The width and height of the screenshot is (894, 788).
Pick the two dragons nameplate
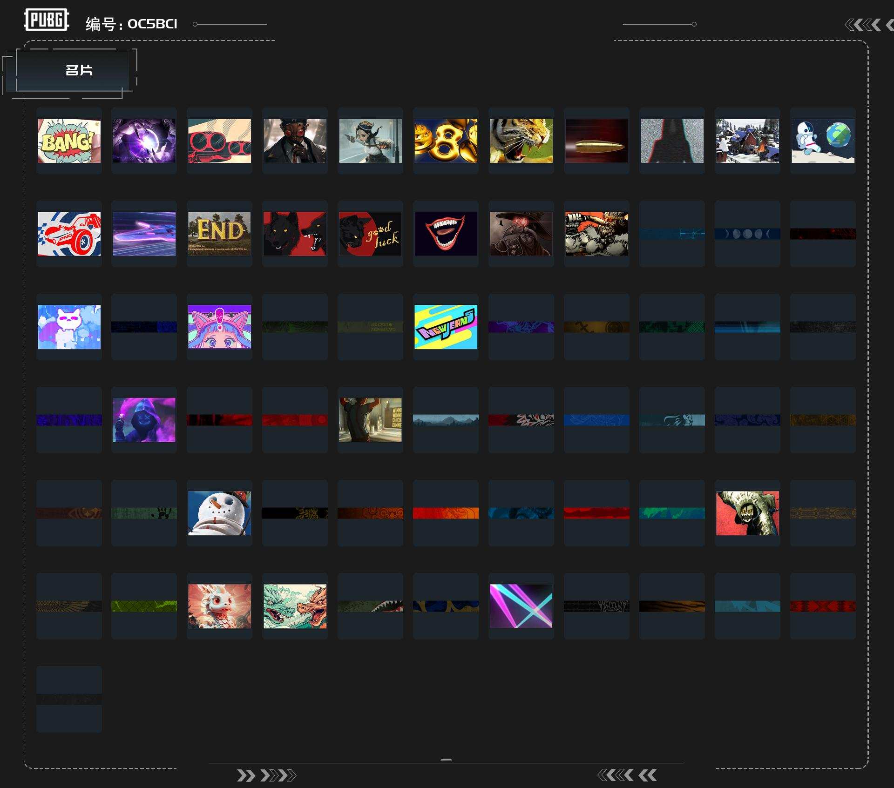click(x=295, y=606)
